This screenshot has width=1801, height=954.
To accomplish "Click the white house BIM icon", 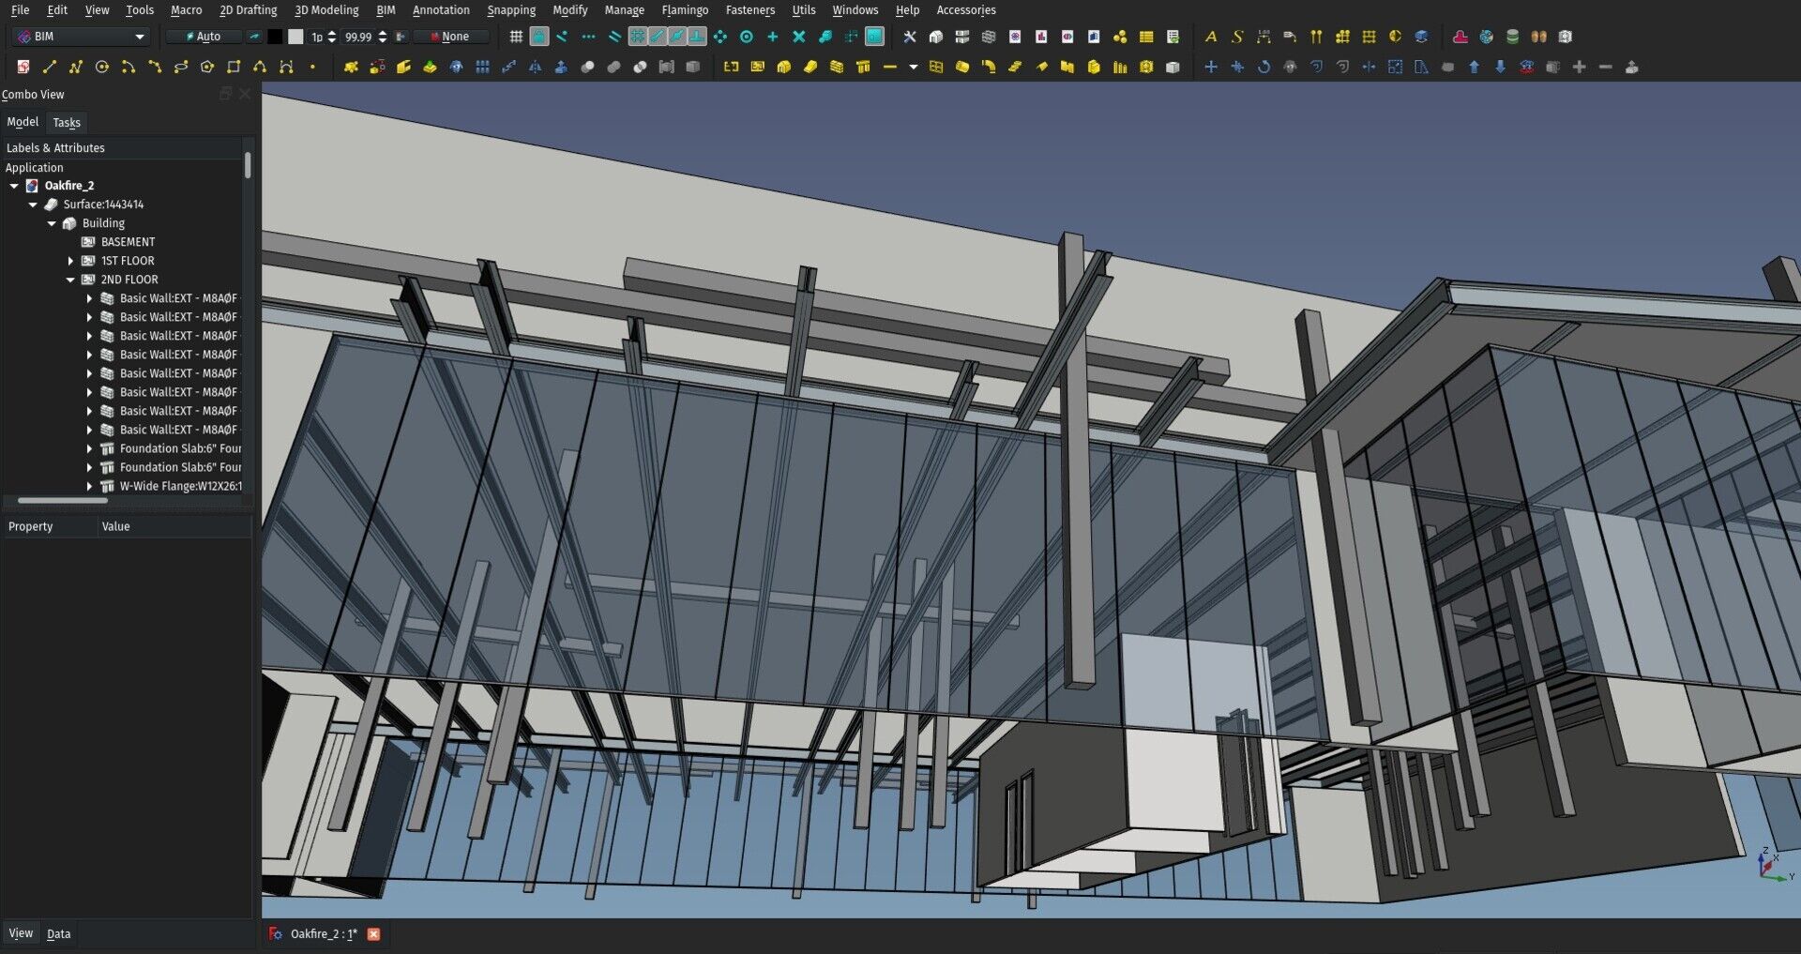I will [x=935, y=37].
